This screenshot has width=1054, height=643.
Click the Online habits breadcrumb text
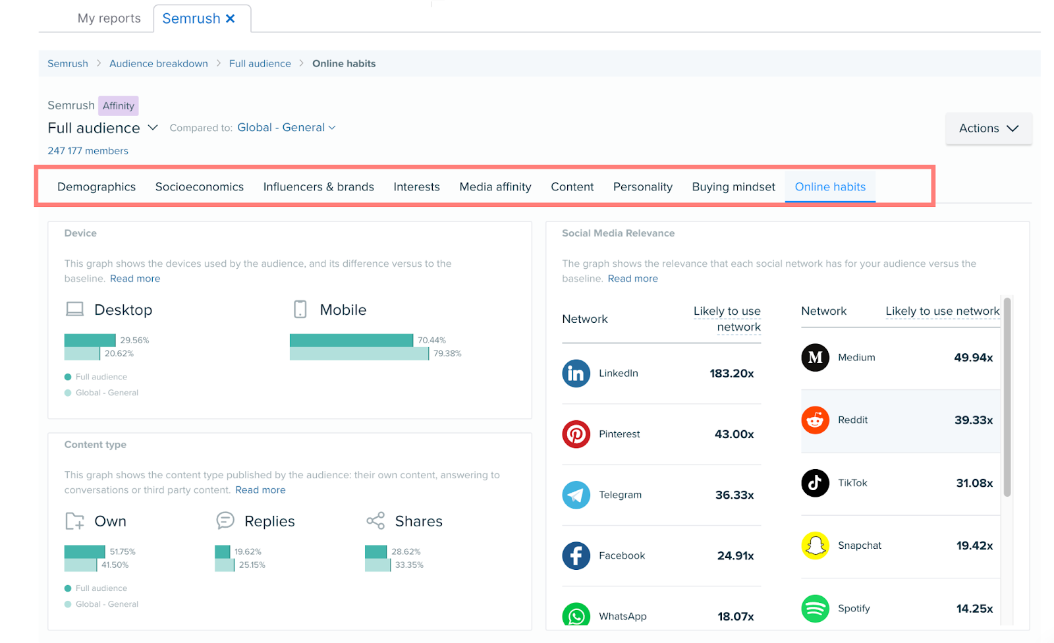344,64
